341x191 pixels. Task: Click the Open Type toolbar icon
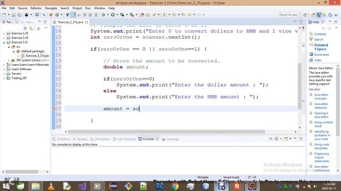142,15
